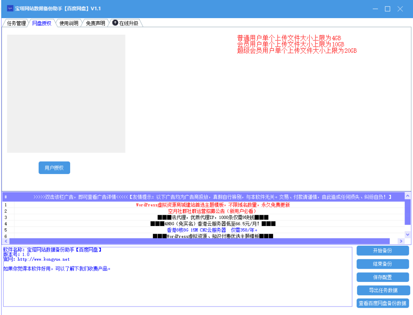This screenshot has width=413, height=315.
Task: Click the upgrade arrow icon on 在线升级 tab
Action: coord(115,23)
